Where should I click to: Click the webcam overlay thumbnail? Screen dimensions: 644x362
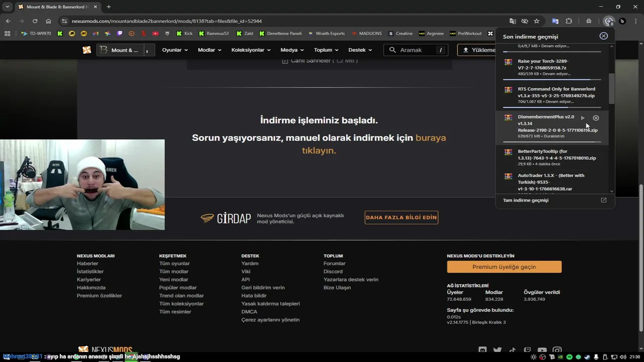pos(82,185)
